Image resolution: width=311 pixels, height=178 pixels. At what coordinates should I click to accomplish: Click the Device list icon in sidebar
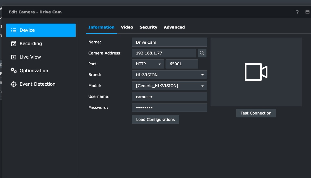pos(13,30)
